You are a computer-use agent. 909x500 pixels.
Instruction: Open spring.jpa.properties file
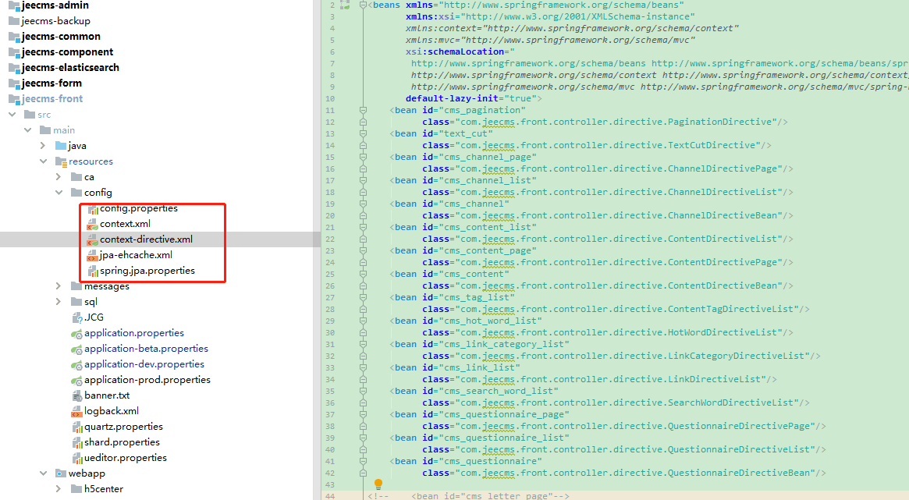[x=147, y=271]
